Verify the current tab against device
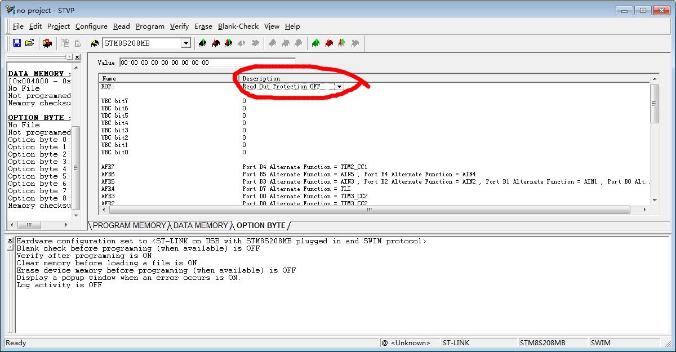Screen dimensions: 676x352 pos(228,43)
